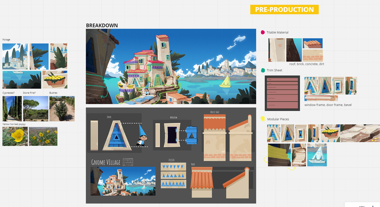Click the 'House Base' label

click(x=215, y=112)
